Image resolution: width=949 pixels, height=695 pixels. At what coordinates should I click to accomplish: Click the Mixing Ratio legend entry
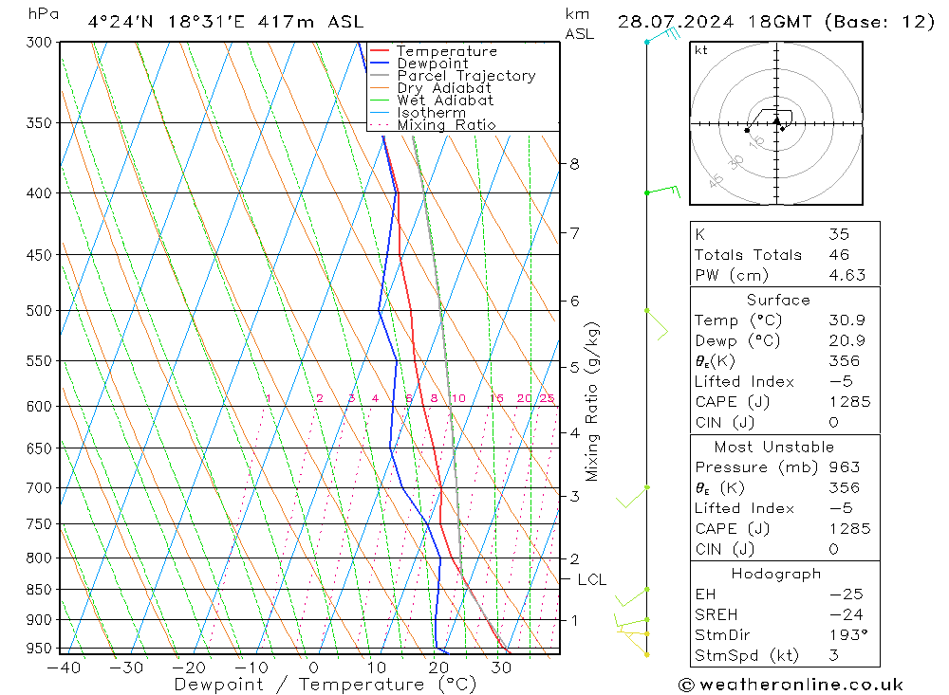click(446, 125)
